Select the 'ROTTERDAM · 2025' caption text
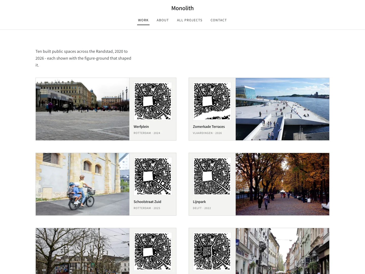The image size is (365, 274). pyautogui.click(x=147, y=208)
